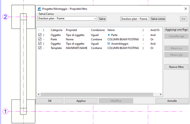190x124 pixels.
Task: Click the Categoria column header
Action: 56,30
